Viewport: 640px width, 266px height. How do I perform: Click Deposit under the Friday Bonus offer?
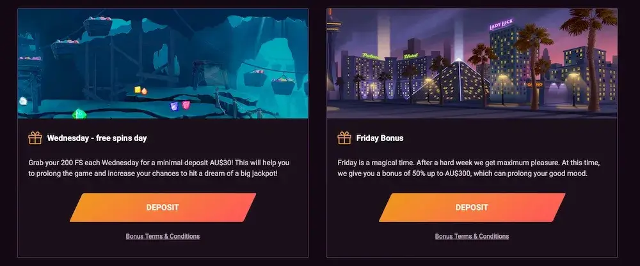click(472, 207)
